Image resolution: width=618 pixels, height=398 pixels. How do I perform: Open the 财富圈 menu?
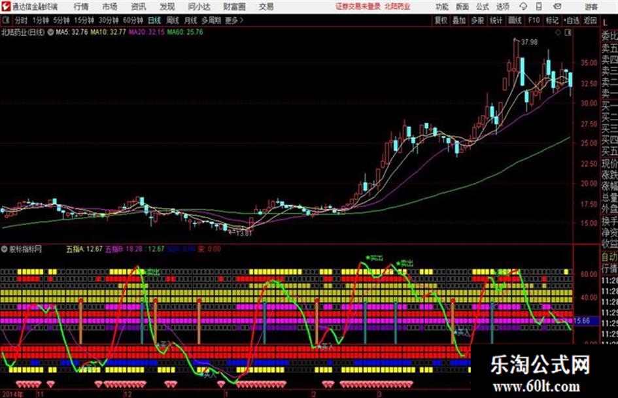coord(234,7)
